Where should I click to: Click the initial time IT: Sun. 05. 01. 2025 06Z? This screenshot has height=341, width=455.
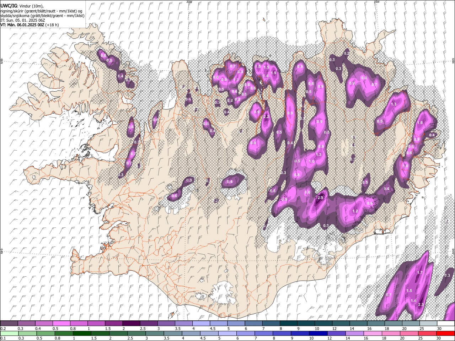pos(23,20)
